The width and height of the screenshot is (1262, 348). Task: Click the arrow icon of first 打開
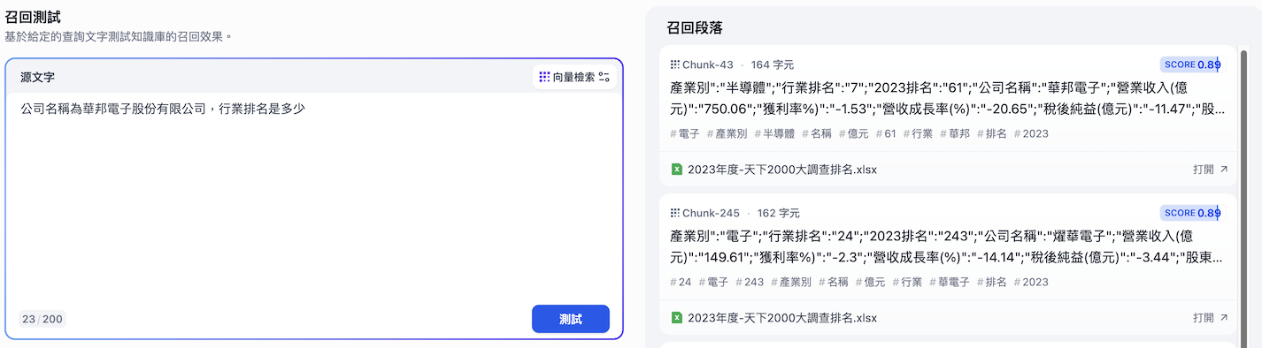[1224, 169]
